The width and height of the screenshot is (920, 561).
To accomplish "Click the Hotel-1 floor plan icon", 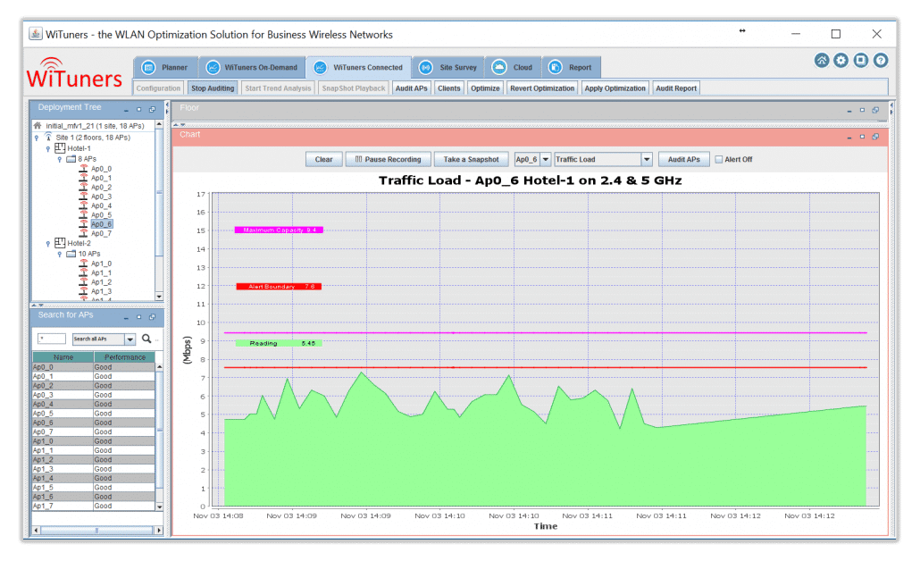I will click(60, 148).
